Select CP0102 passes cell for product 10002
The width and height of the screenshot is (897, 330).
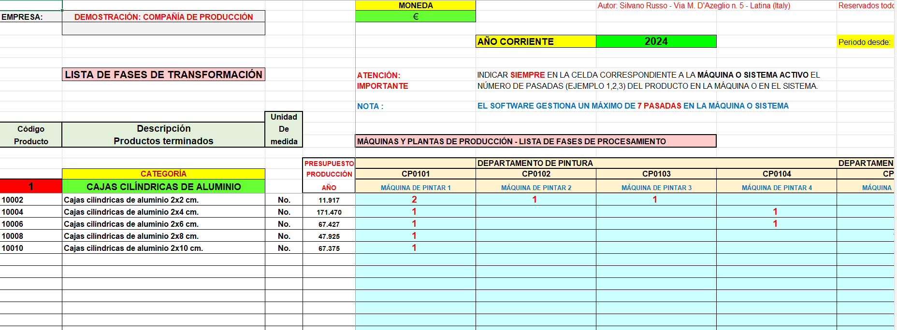pos(536,200)
